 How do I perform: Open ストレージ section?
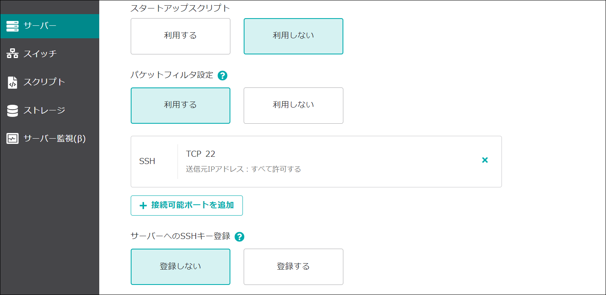(44, 110)
